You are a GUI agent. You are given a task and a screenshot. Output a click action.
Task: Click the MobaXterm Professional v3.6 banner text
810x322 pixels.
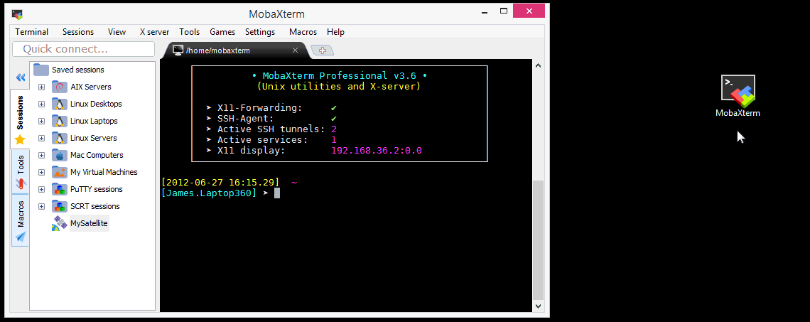[340, 76]
